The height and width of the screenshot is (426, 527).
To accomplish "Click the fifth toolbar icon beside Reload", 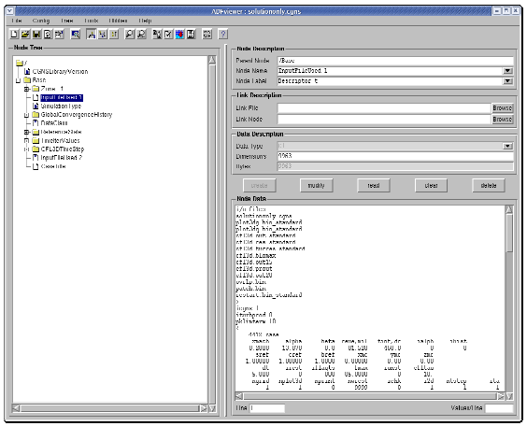I will coord(59,34).
